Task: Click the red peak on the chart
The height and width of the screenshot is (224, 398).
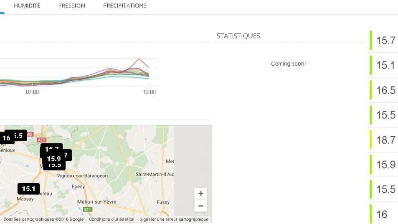Action: [x=139, y=59]
